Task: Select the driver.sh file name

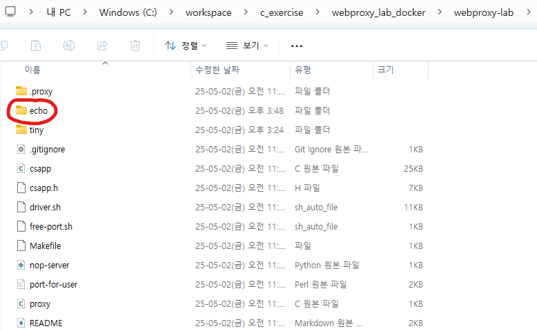Action: click(x=45, y=207)
